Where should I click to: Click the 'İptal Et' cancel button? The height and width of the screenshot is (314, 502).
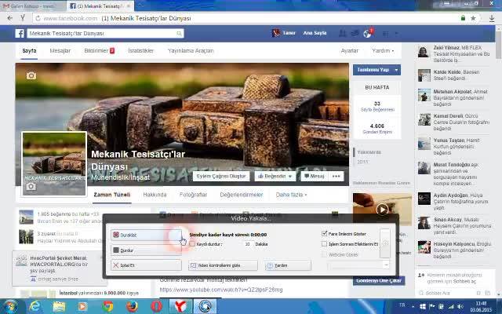point(147,265)
